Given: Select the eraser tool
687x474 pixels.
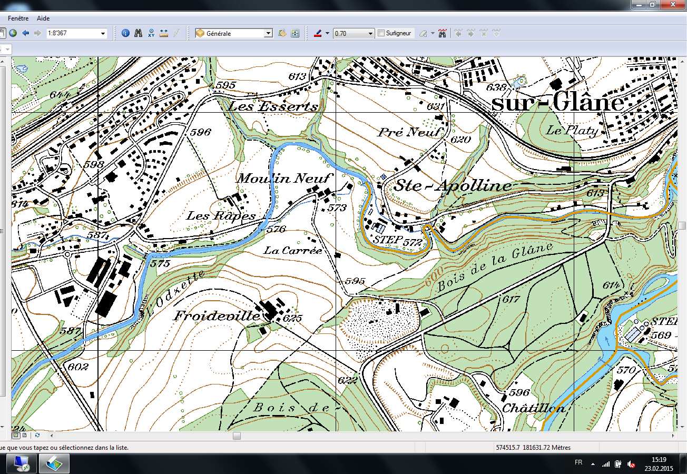Looking at the screenshot, I should 423,33.
